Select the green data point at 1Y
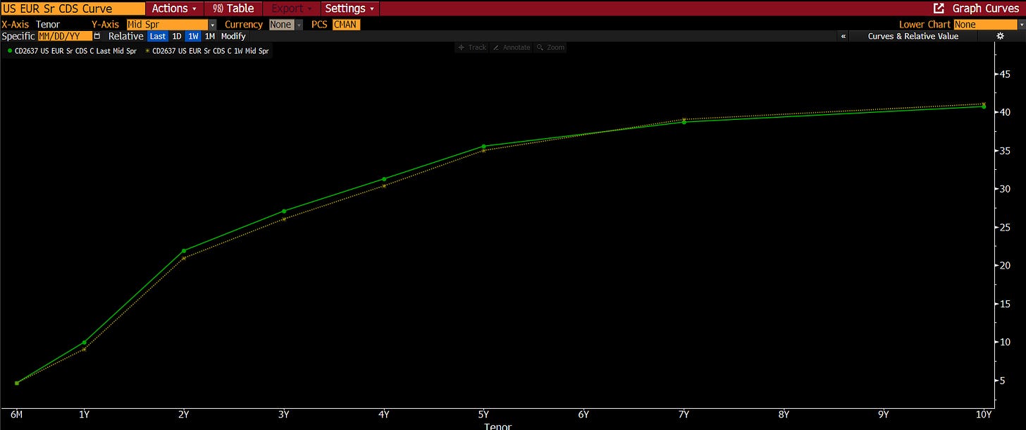Image resolution: width=1026 pixels, height=430 pixels. tap(84, 343)
